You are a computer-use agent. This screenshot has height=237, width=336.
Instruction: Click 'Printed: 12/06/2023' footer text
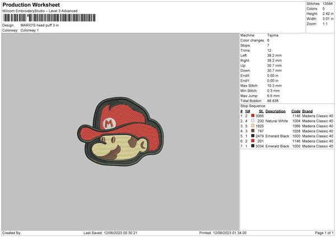click(214, 233)
